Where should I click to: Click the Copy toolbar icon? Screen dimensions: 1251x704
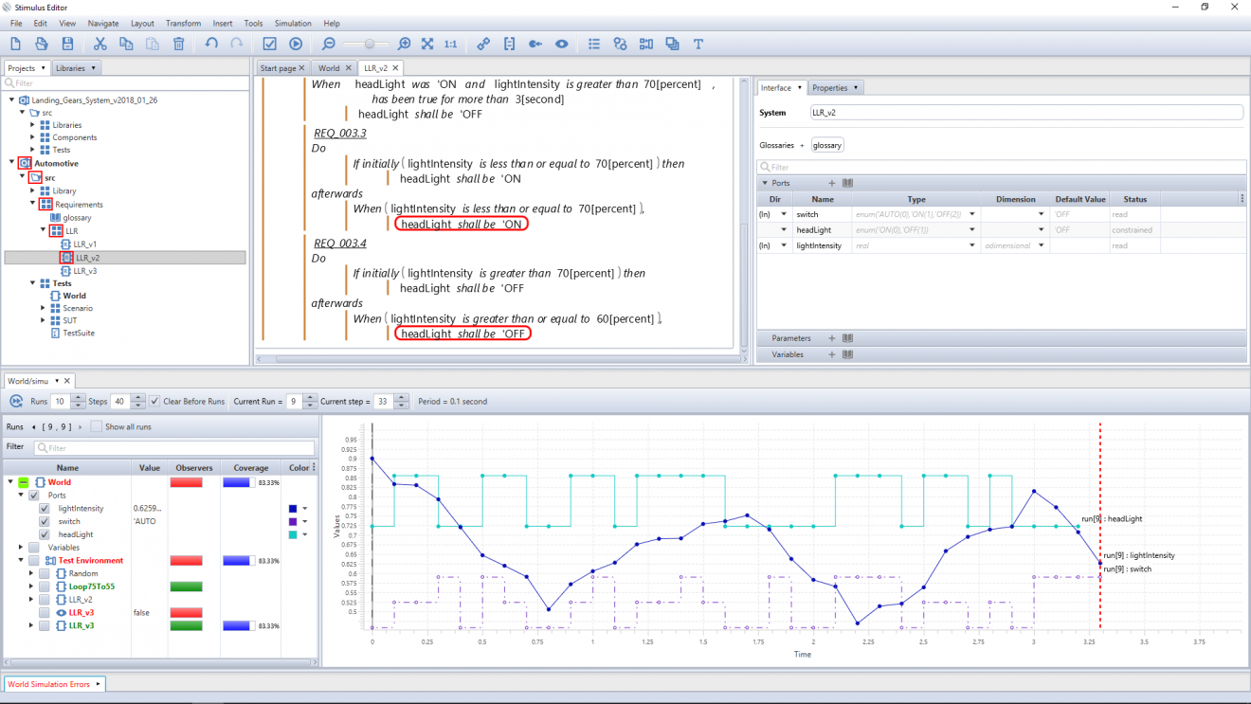click(126, 44)
